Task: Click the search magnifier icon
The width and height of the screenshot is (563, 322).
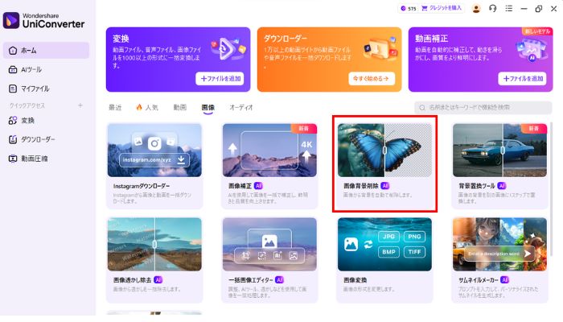Action: pyautogui.click(x=422, y=107)
